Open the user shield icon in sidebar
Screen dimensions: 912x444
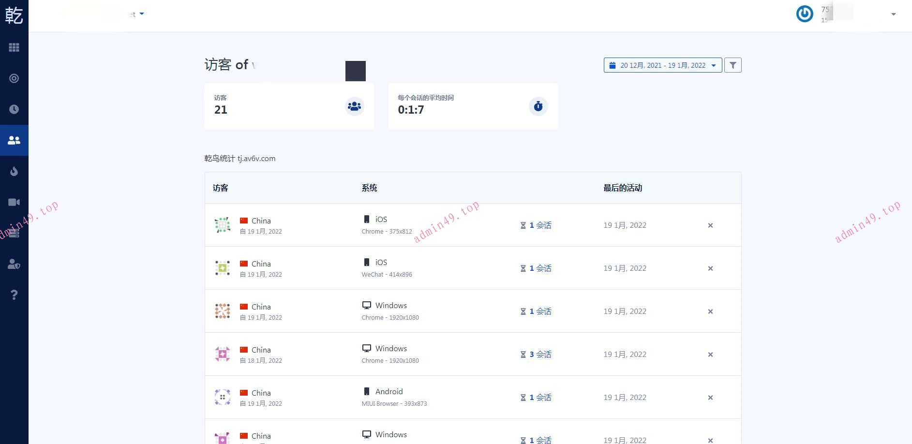(x=14, y=264)
